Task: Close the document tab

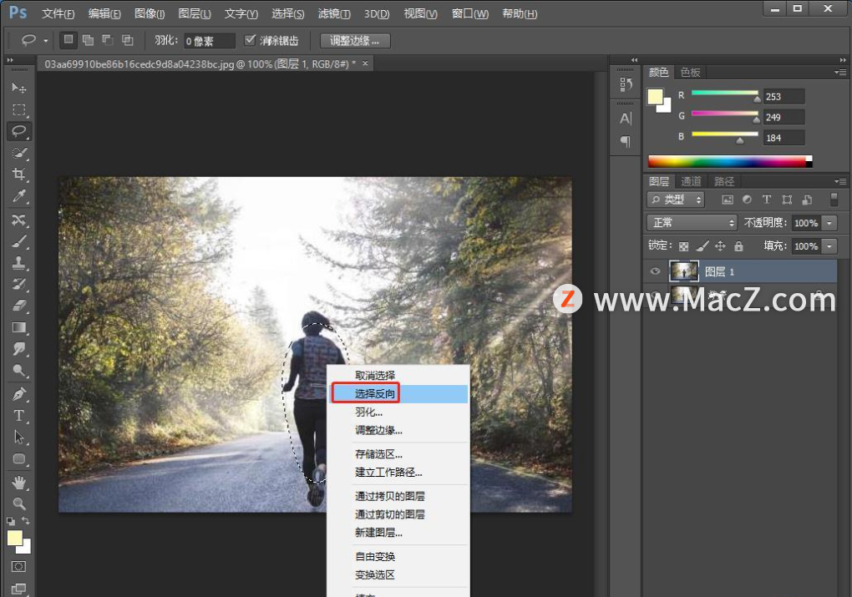Action: 365,63
